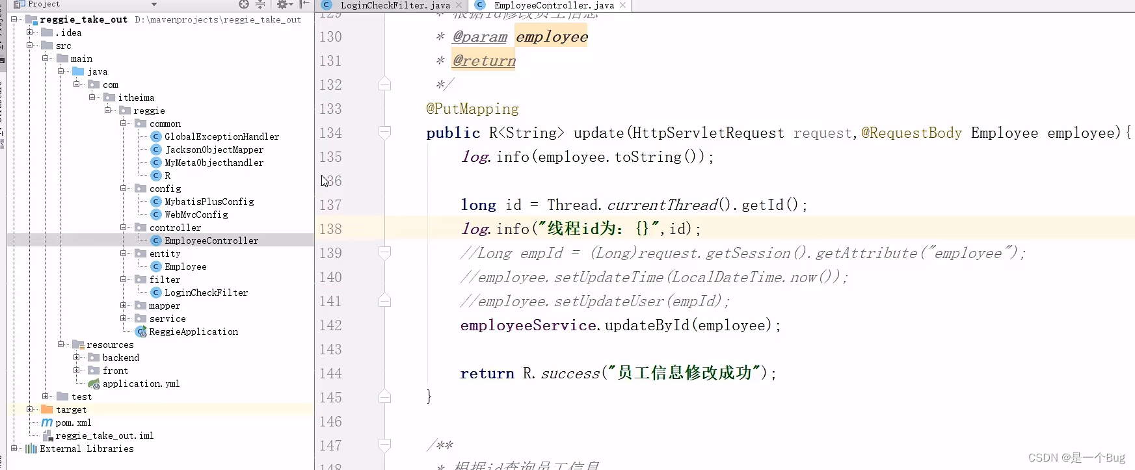Collapse the src folder
Screen dimensions: 1135x470
(x=30, y=46)
